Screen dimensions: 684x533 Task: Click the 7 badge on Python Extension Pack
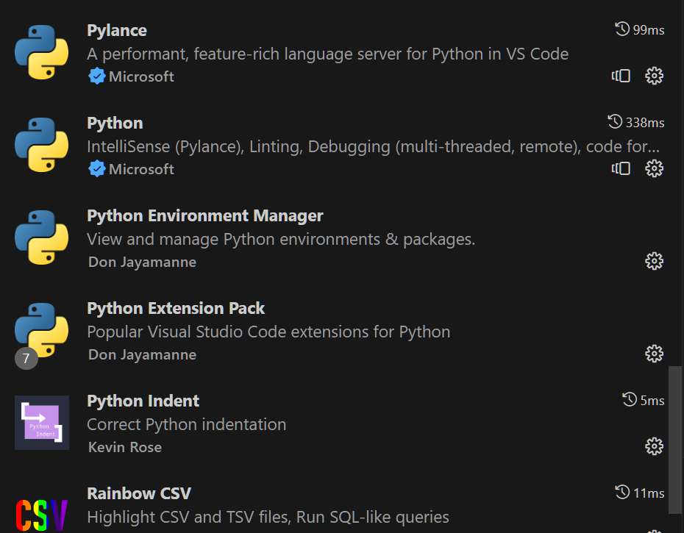[27, 359]
